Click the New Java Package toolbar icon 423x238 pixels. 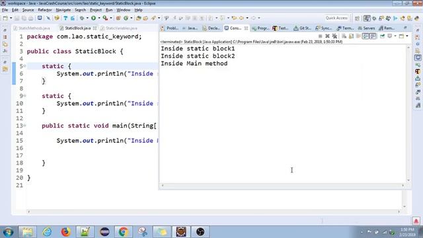(x=118, y=18)
